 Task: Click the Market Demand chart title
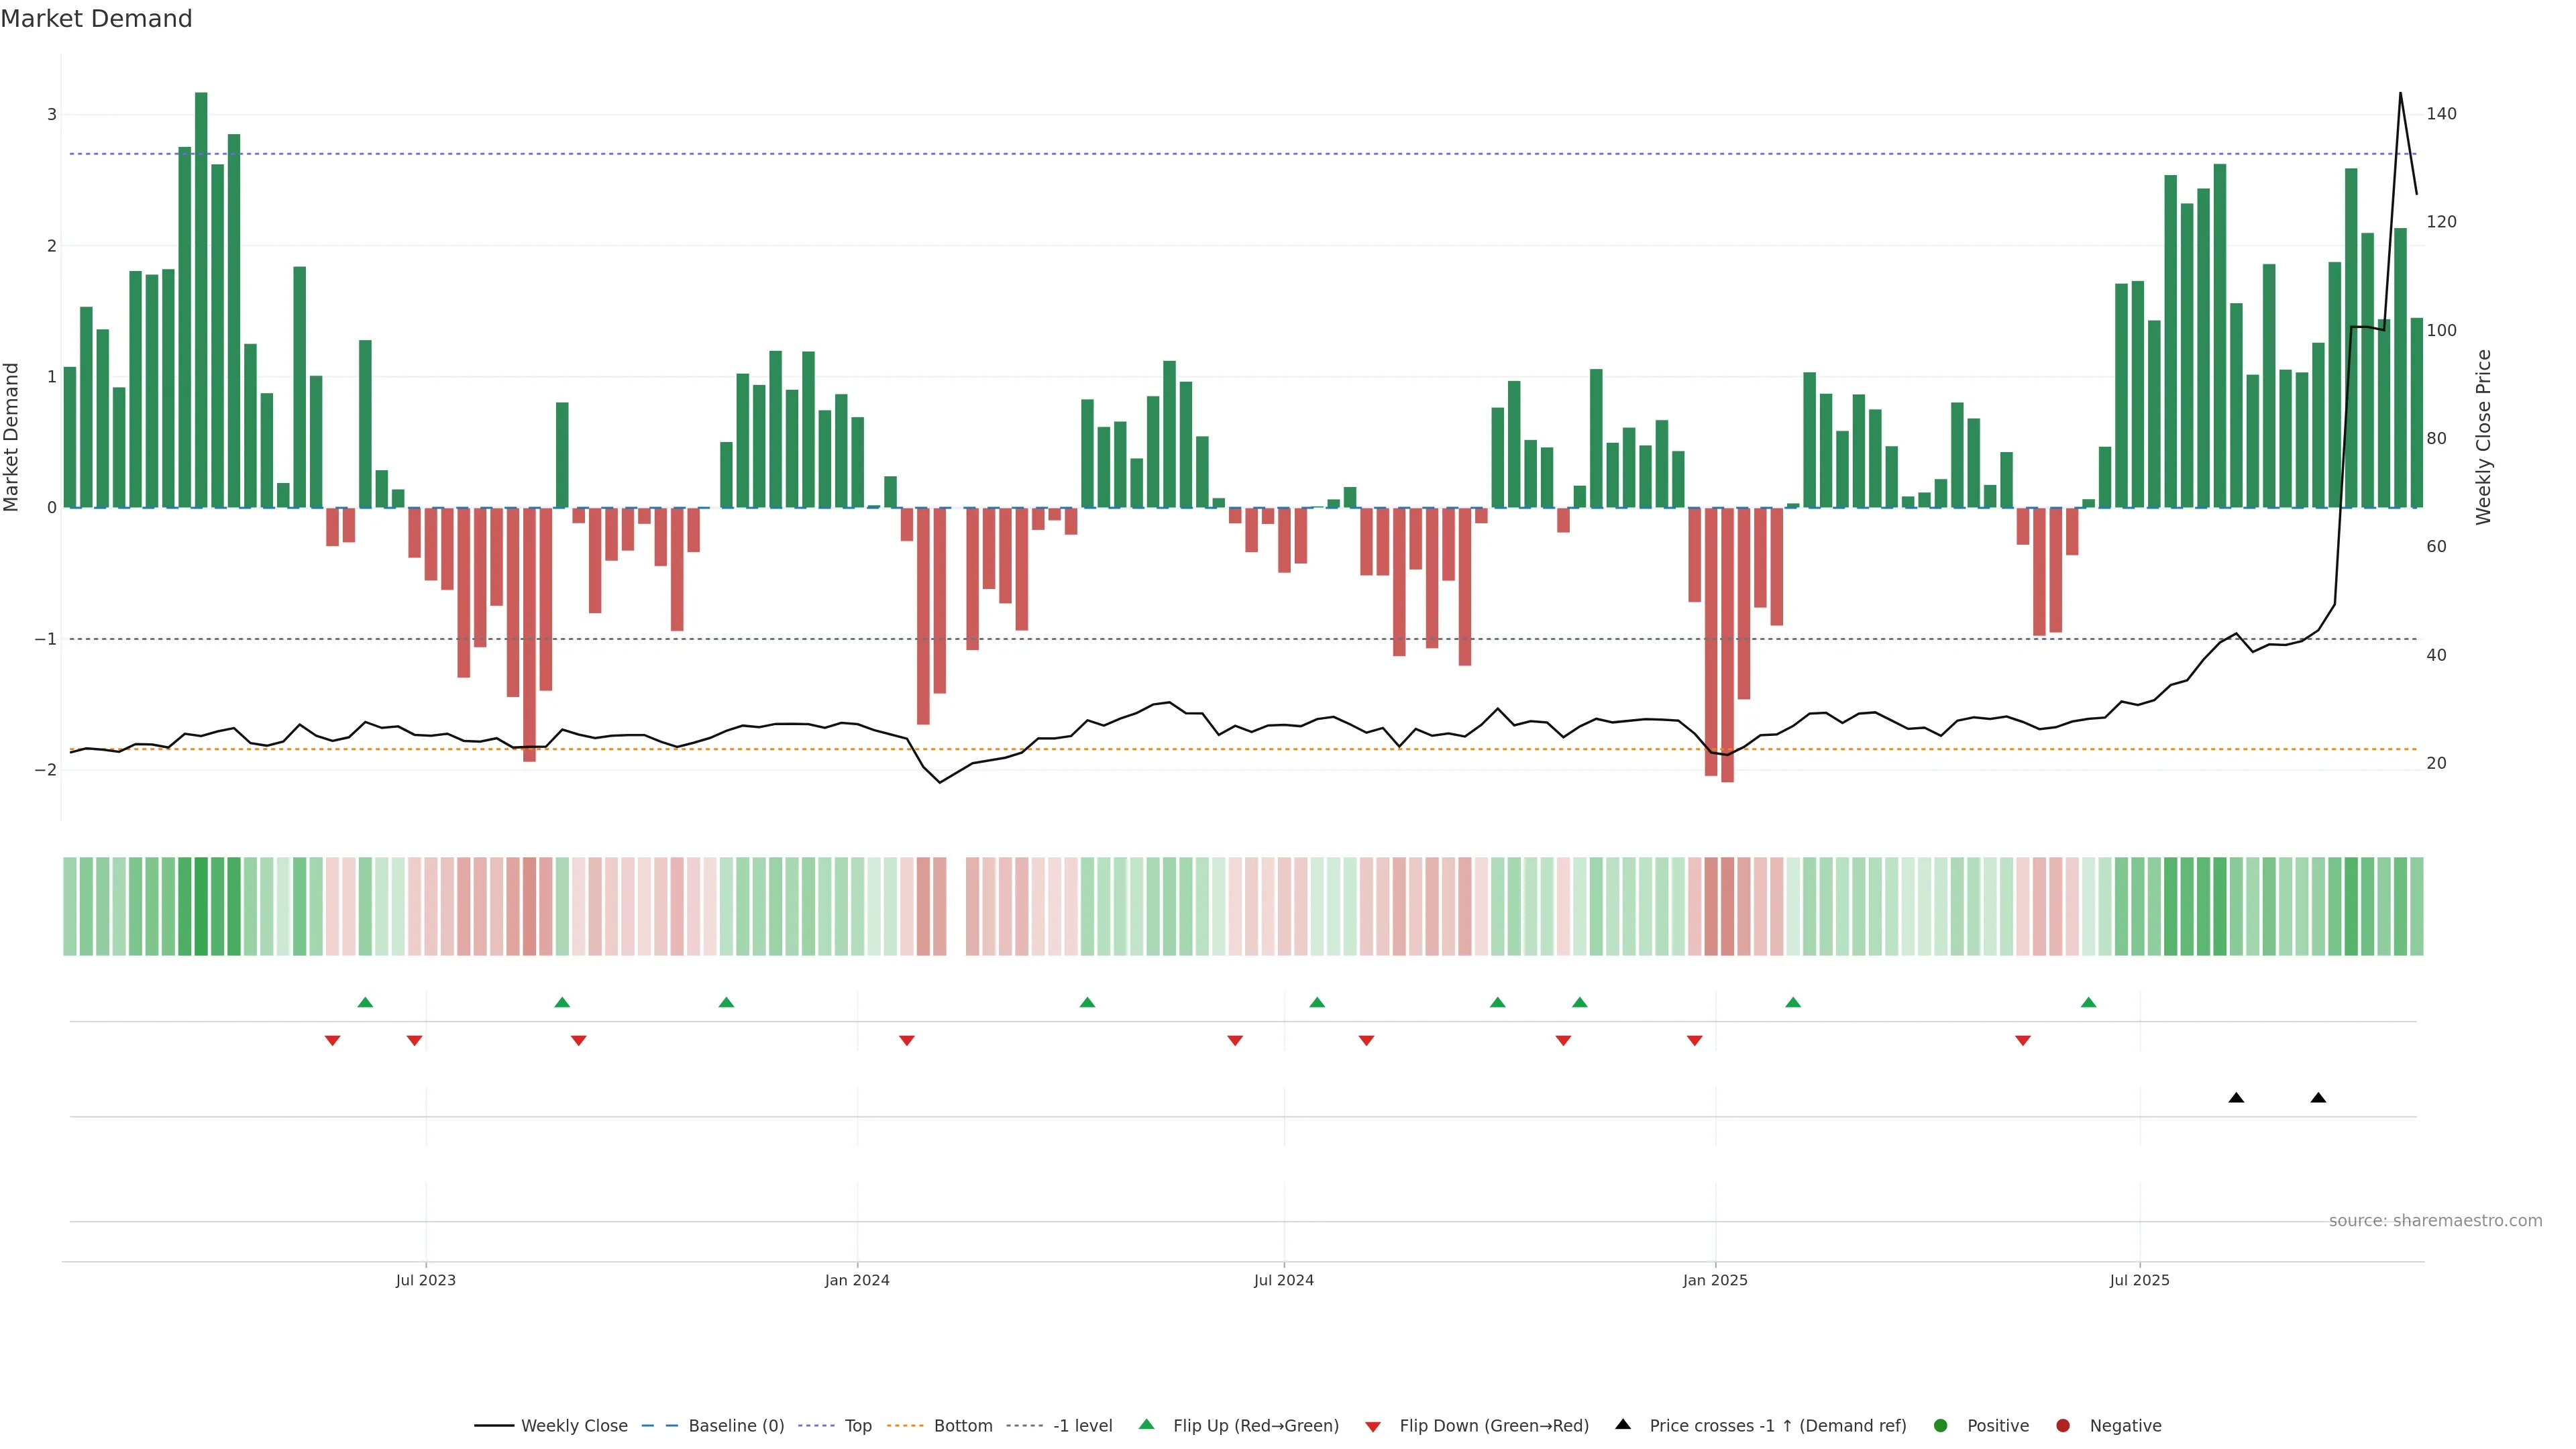pos(96,19)
